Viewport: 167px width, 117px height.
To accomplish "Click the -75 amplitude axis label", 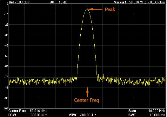I will click(6, 77).
